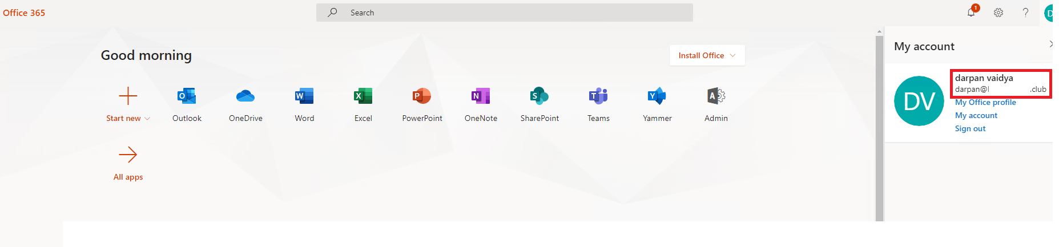1059x247 pixels.
Task: Open the My account link
Action: point(976,115)
